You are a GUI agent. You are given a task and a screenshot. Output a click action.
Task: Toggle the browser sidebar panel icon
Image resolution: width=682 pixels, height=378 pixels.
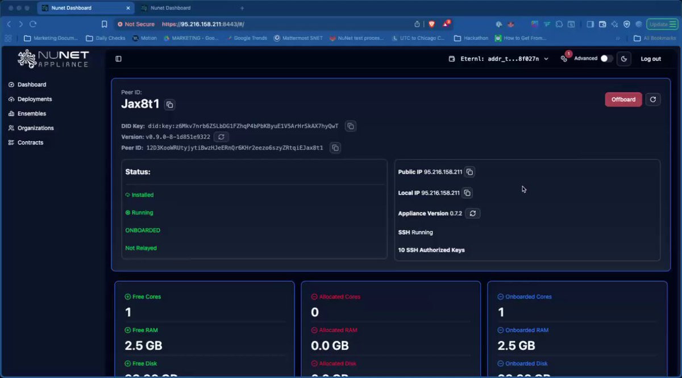(590, 24)
